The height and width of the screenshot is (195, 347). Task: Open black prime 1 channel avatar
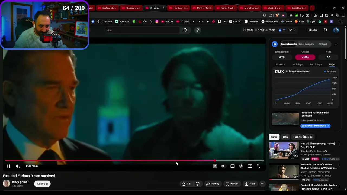click(x=7, y=184)
